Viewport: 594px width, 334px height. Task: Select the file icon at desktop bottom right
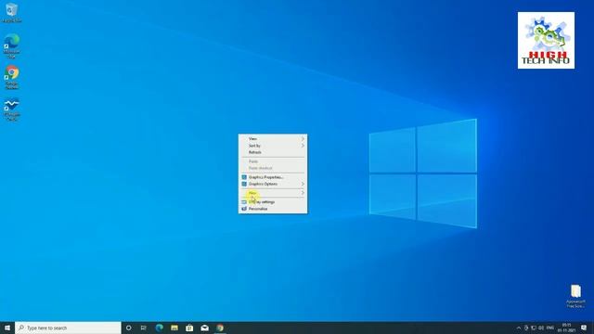point(575,296)
